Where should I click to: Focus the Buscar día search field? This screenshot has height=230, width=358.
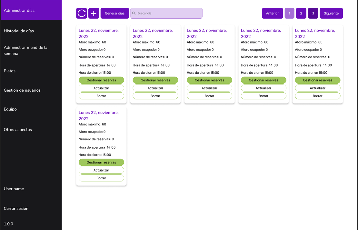[x=168, y=13]
